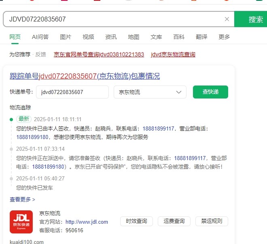Open the 翻译 tab
Image resolution: width=267 pixels, height=244 pixels.
[x=201, y=37]
